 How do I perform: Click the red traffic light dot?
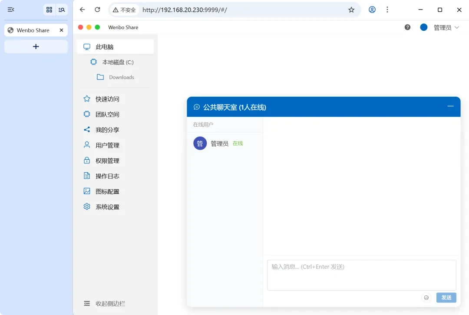80,27
